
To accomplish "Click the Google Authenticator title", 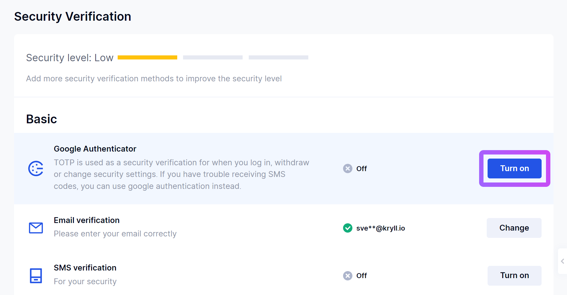I will 95,149.
